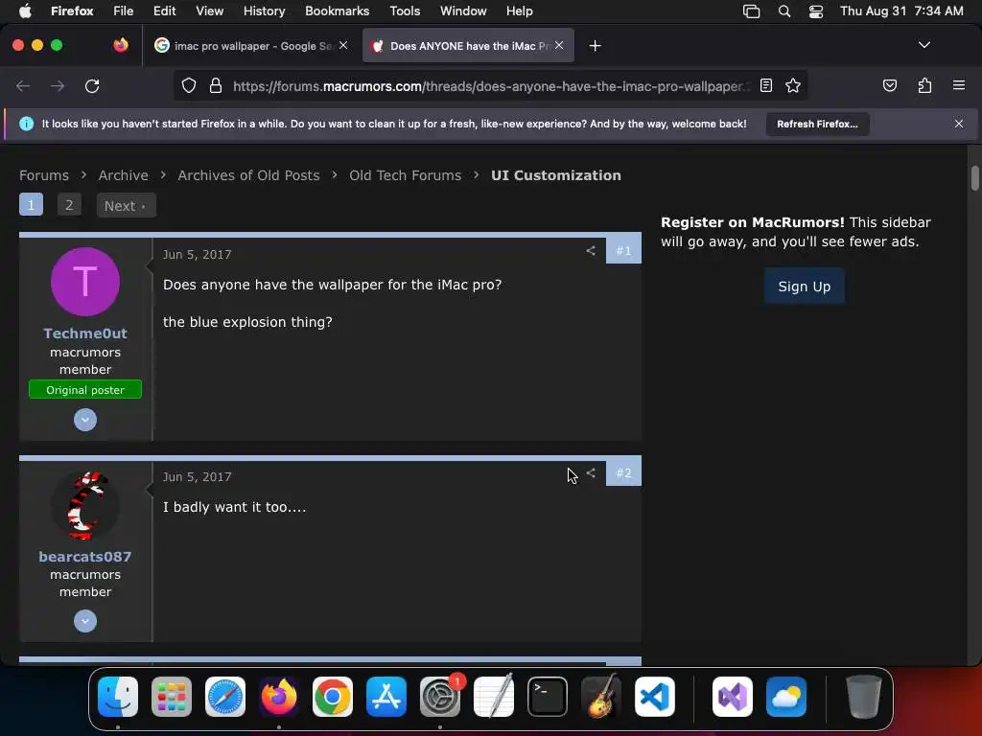Select page 1 pagination button
Viewport: 982px width, 736px height.
31,205
